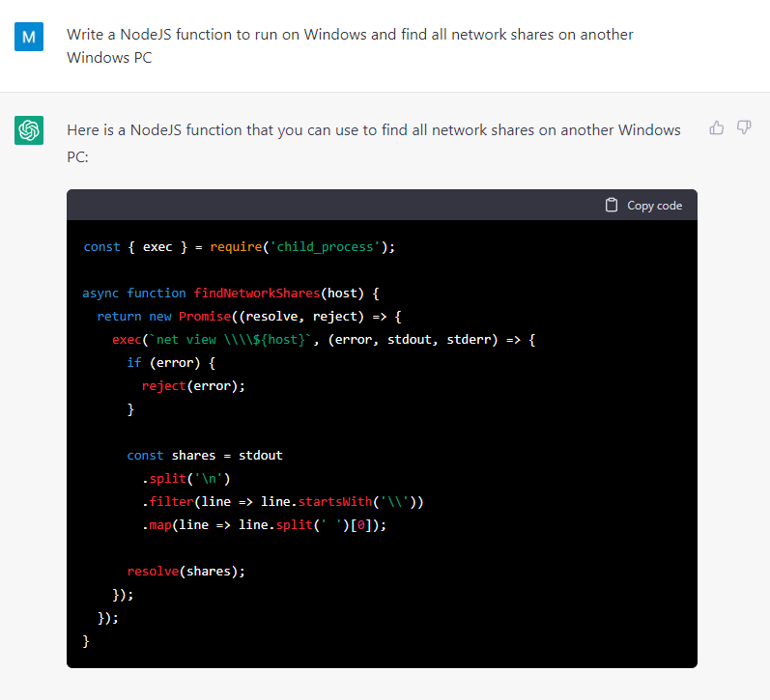Click the .split('\n') line in the code
Viewport: 770px width, 700px height.
click(185, 478)
